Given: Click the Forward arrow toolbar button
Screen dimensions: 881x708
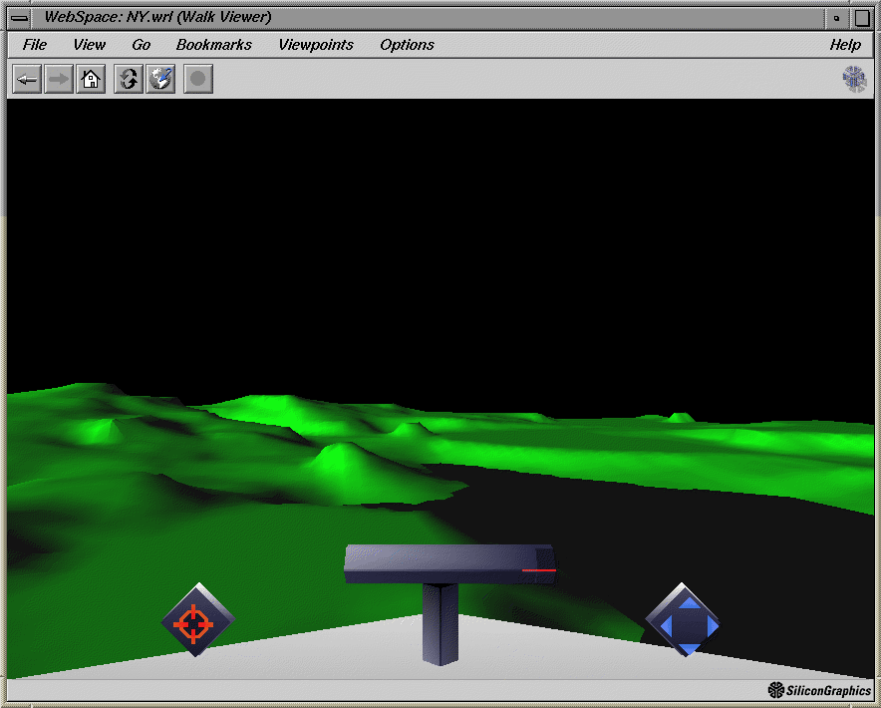Looking at the screenshot, I should [x=59, y=79].
